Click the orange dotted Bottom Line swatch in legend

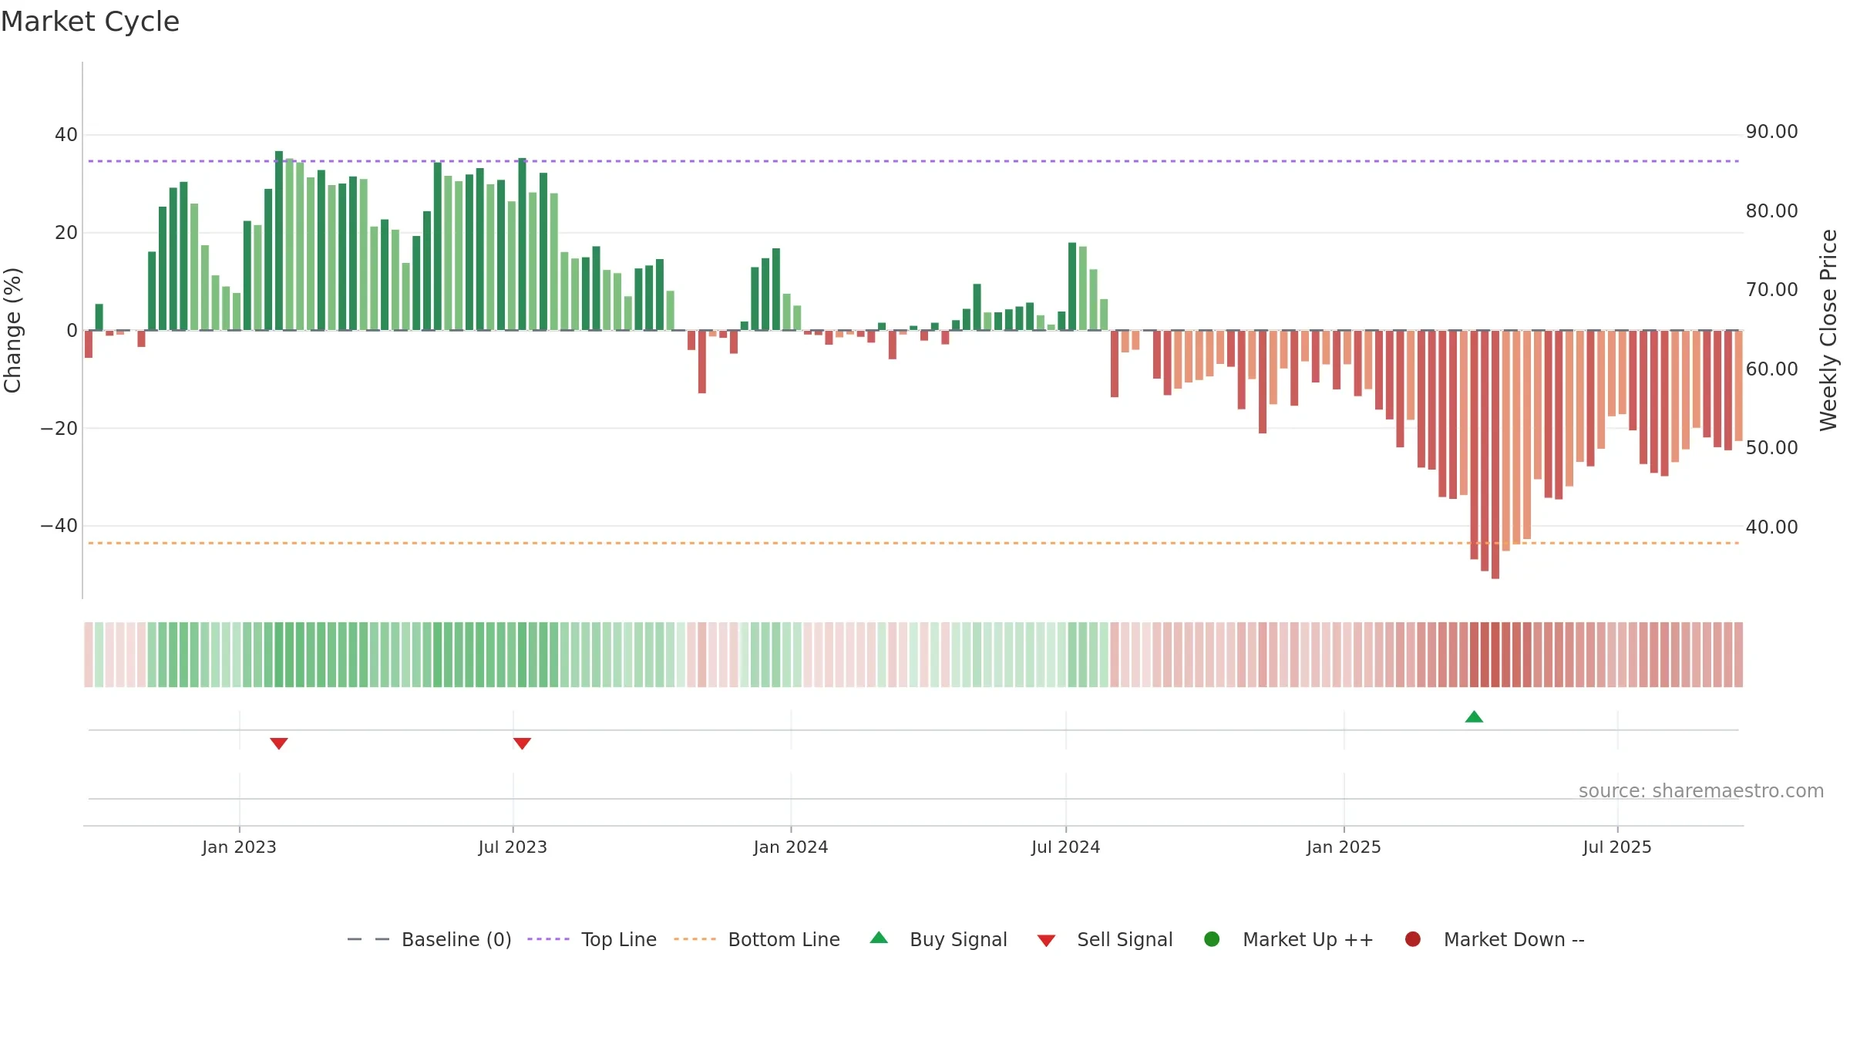click(x=695, y=939)
